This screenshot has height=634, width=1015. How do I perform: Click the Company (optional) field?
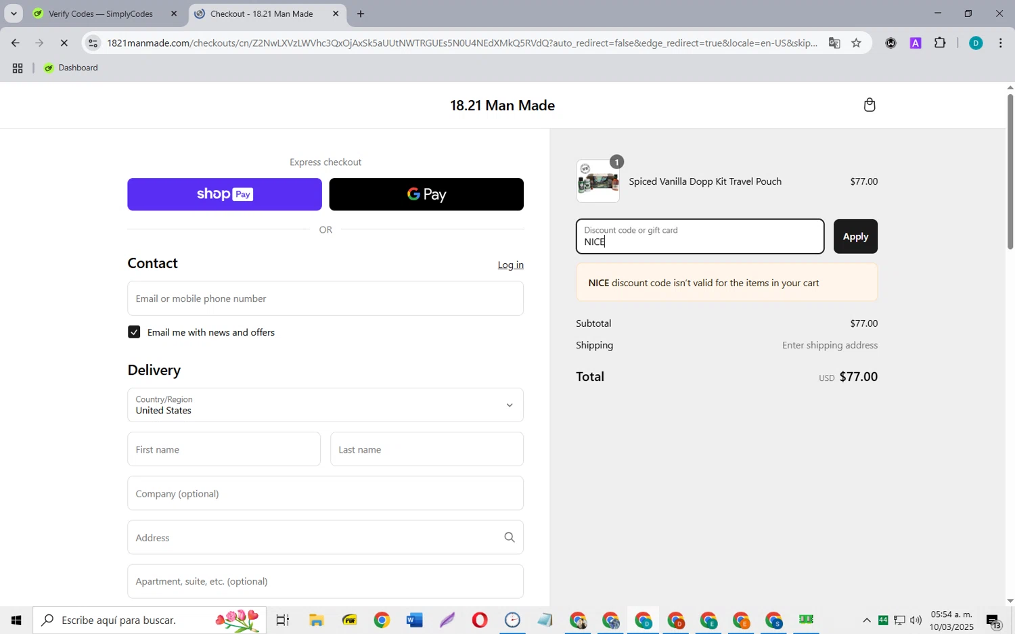point(325,493)
